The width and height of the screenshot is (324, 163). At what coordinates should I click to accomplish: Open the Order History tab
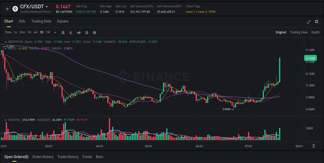(x=43, y=157)
